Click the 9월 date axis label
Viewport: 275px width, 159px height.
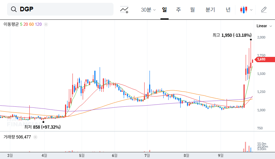[x=221, y=155]
